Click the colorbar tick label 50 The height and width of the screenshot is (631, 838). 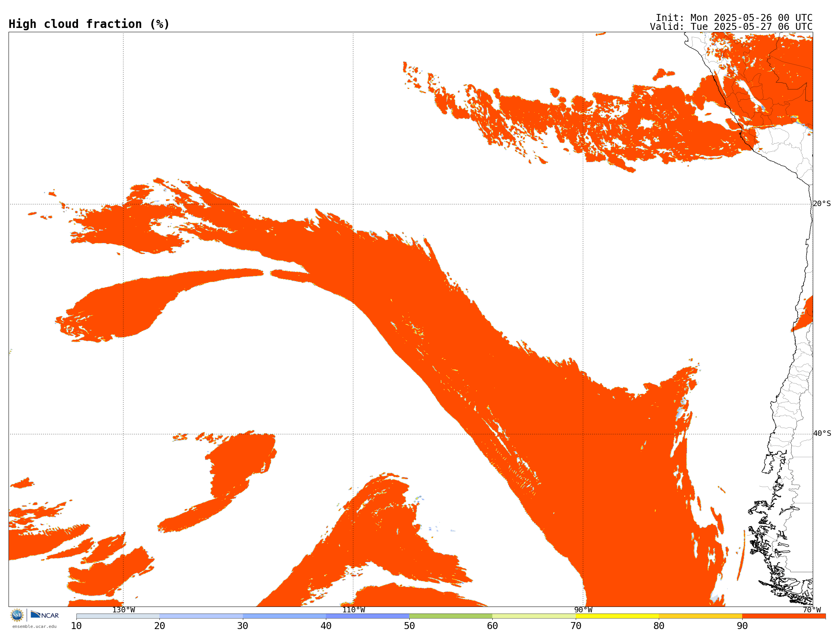409,626
